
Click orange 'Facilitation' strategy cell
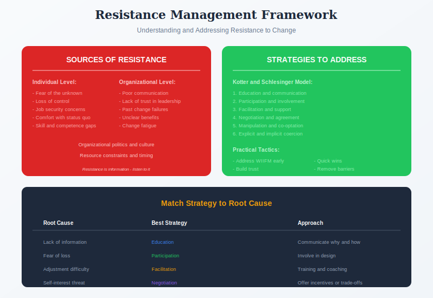pyautogui.click(x=164, y=269)
